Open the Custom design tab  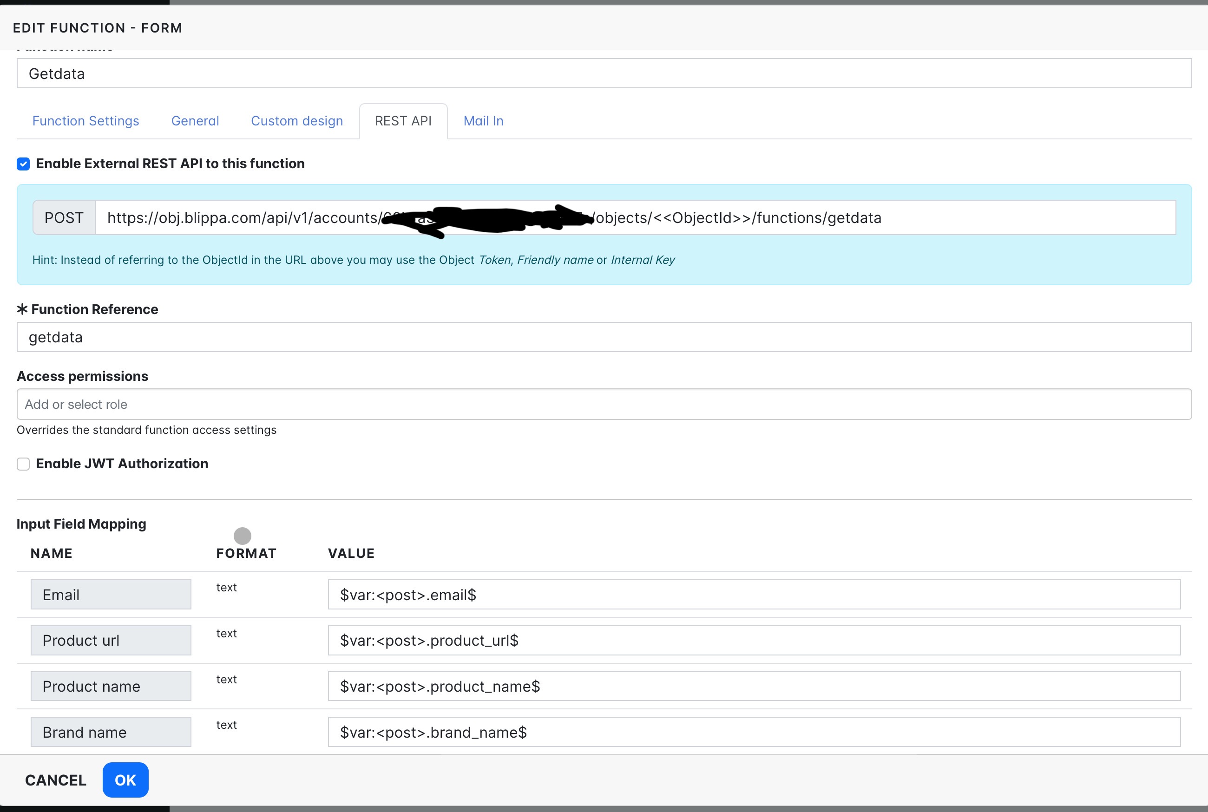click(x=297, y=121)
